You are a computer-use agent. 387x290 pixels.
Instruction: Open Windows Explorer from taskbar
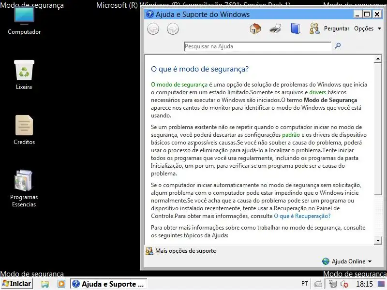[45, 284]
